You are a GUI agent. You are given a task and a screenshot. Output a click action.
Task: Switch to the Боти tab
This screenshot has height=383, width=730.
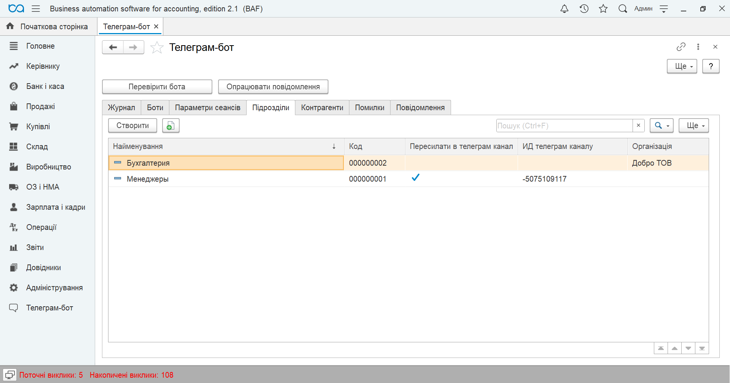click(x=155, y=108)
